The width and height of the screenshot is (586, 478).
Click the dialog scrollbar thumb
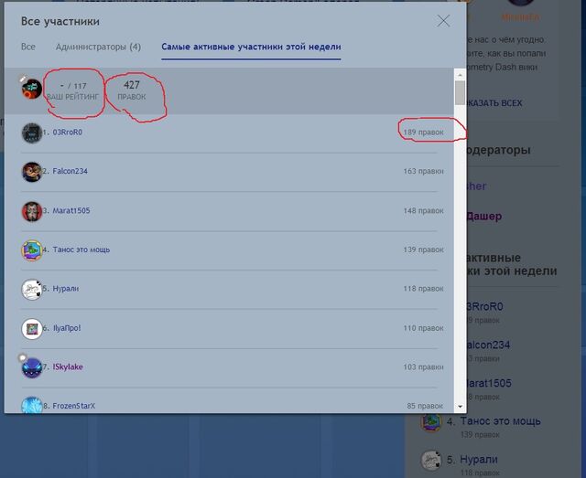pyautogui.click(x=460, y=92)
